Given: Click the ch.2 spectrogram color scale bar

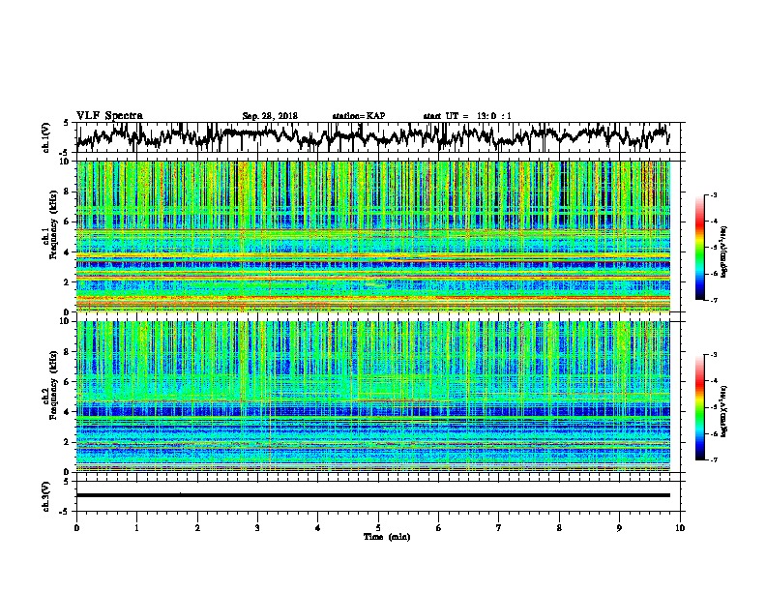Looking at the screenshot, I should pyautogui.click(x=699, y=407).
